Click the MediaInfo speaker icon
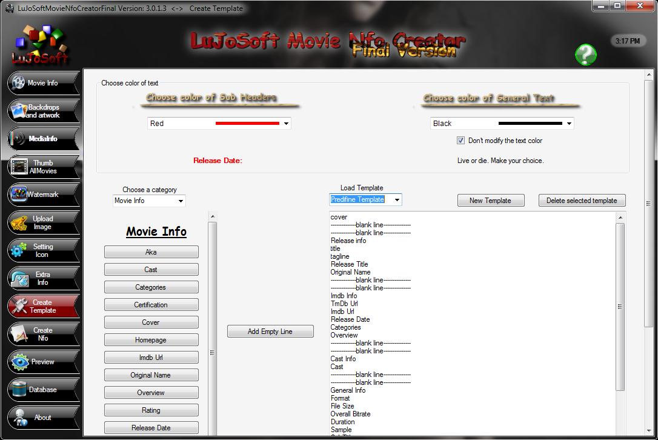 click(x=18, y=139)
